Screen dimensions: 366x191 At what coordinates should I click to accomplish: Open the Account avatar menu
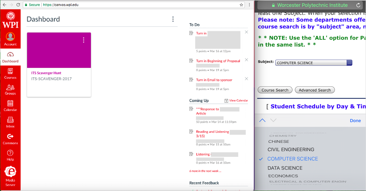tap(10, 39)
